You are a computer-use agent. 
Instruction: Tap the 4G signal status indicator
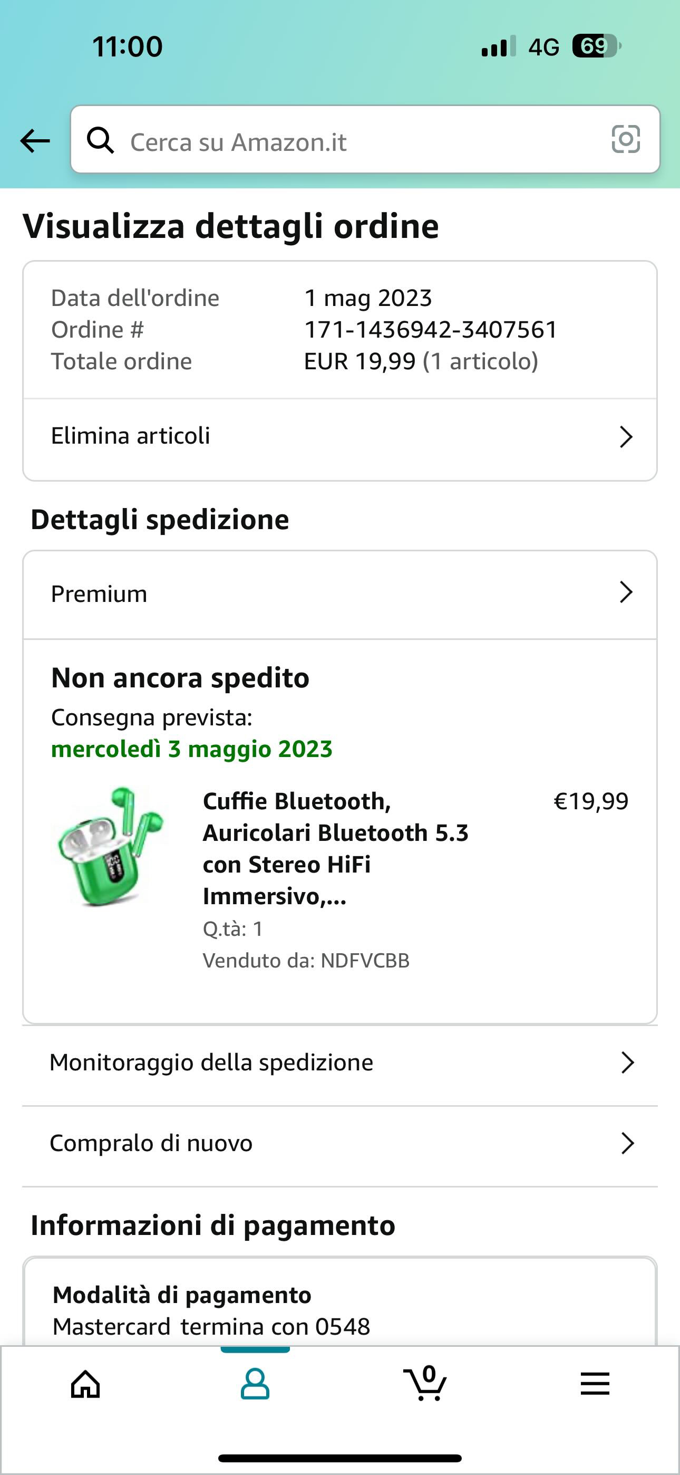[x=543, y=47]
